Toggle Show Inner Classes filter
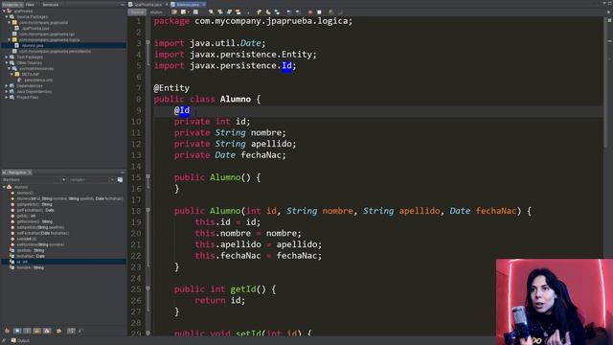Screen dimensions: 613x345 pos(47,331)
